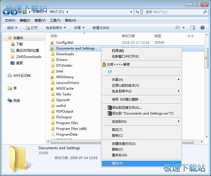Select 创建快捷方式(S)

141,144
